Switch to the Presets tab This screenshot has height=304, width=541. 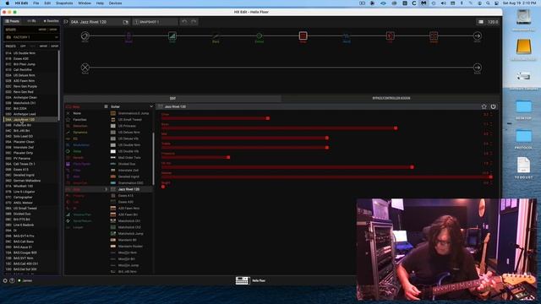click(x=13, y=21)
